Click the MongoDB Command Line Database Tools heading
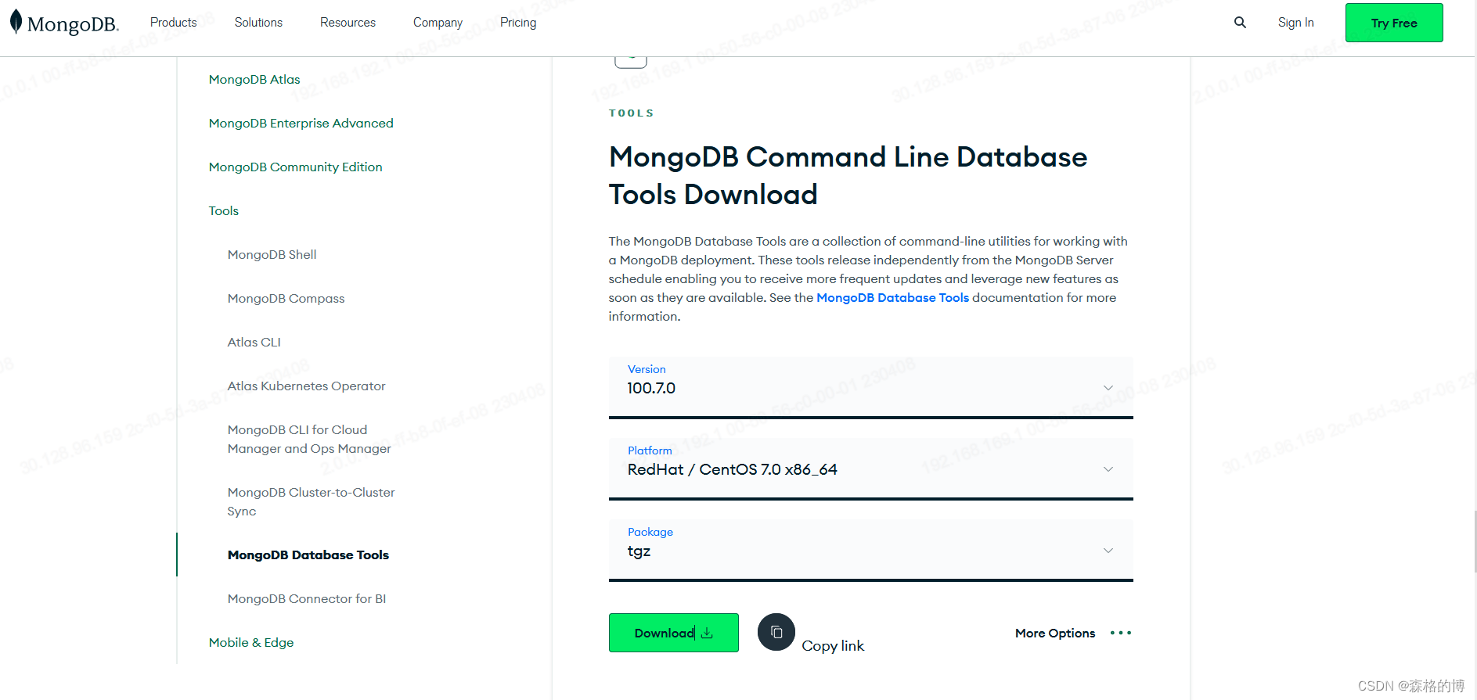The height and width of the screenshot is (700, 1477). (x=848, y=175)
